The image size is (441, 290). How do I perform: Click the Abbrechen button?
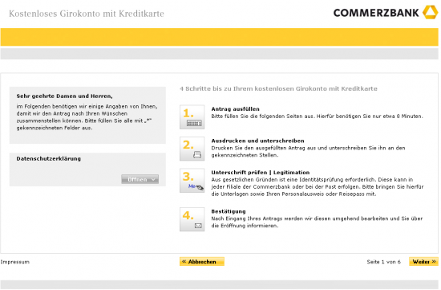point(202,262)
